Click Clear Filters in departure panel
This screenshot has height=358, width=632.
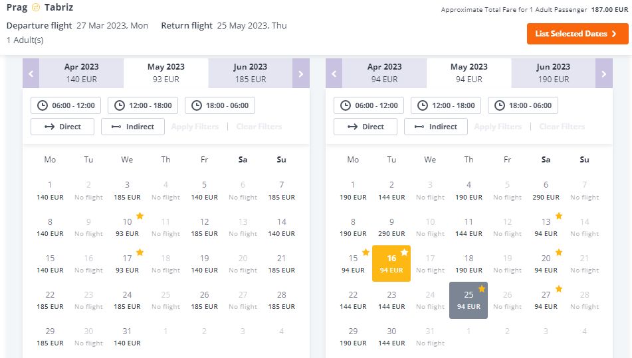pyautogui.click(x=259, y=127)
